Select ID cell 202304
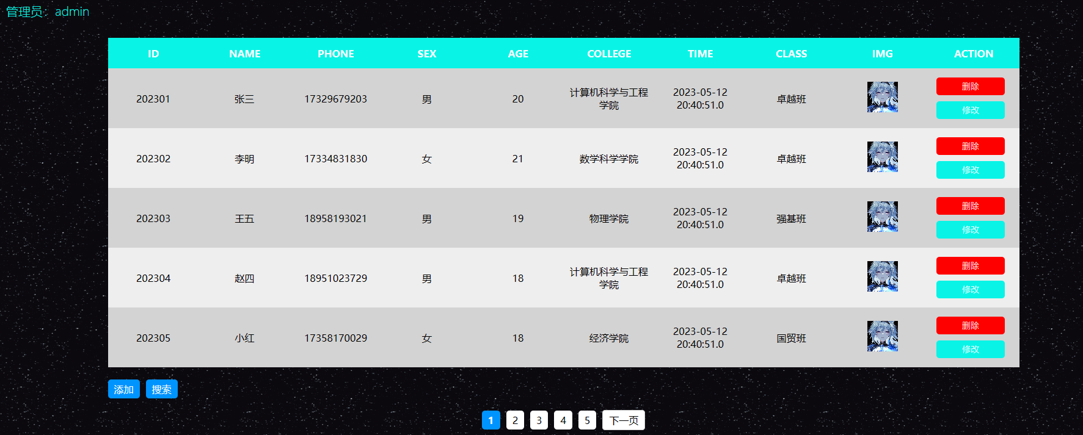Image resolution: width=1083 pixels, height=435 pixels. click(x=153, y=278)
